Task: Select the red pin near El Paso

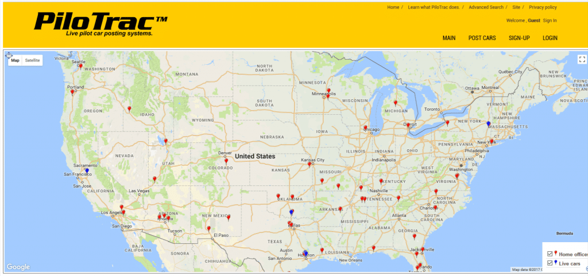Action: click(x=209, y=228)
